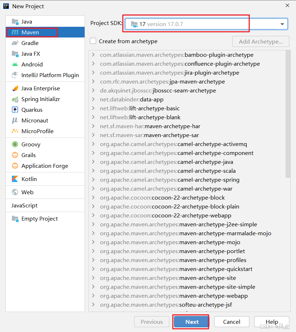Click the Groovy icon

click(15, 145)
